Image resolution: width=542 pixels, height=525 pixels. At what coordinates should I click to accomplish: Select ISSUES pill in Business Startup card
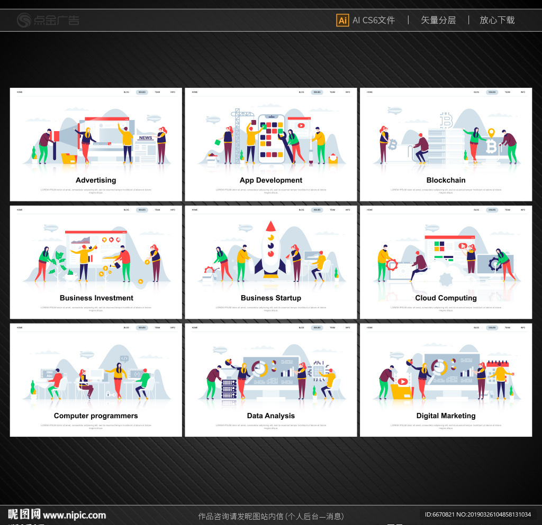click(x=317, y=210)
